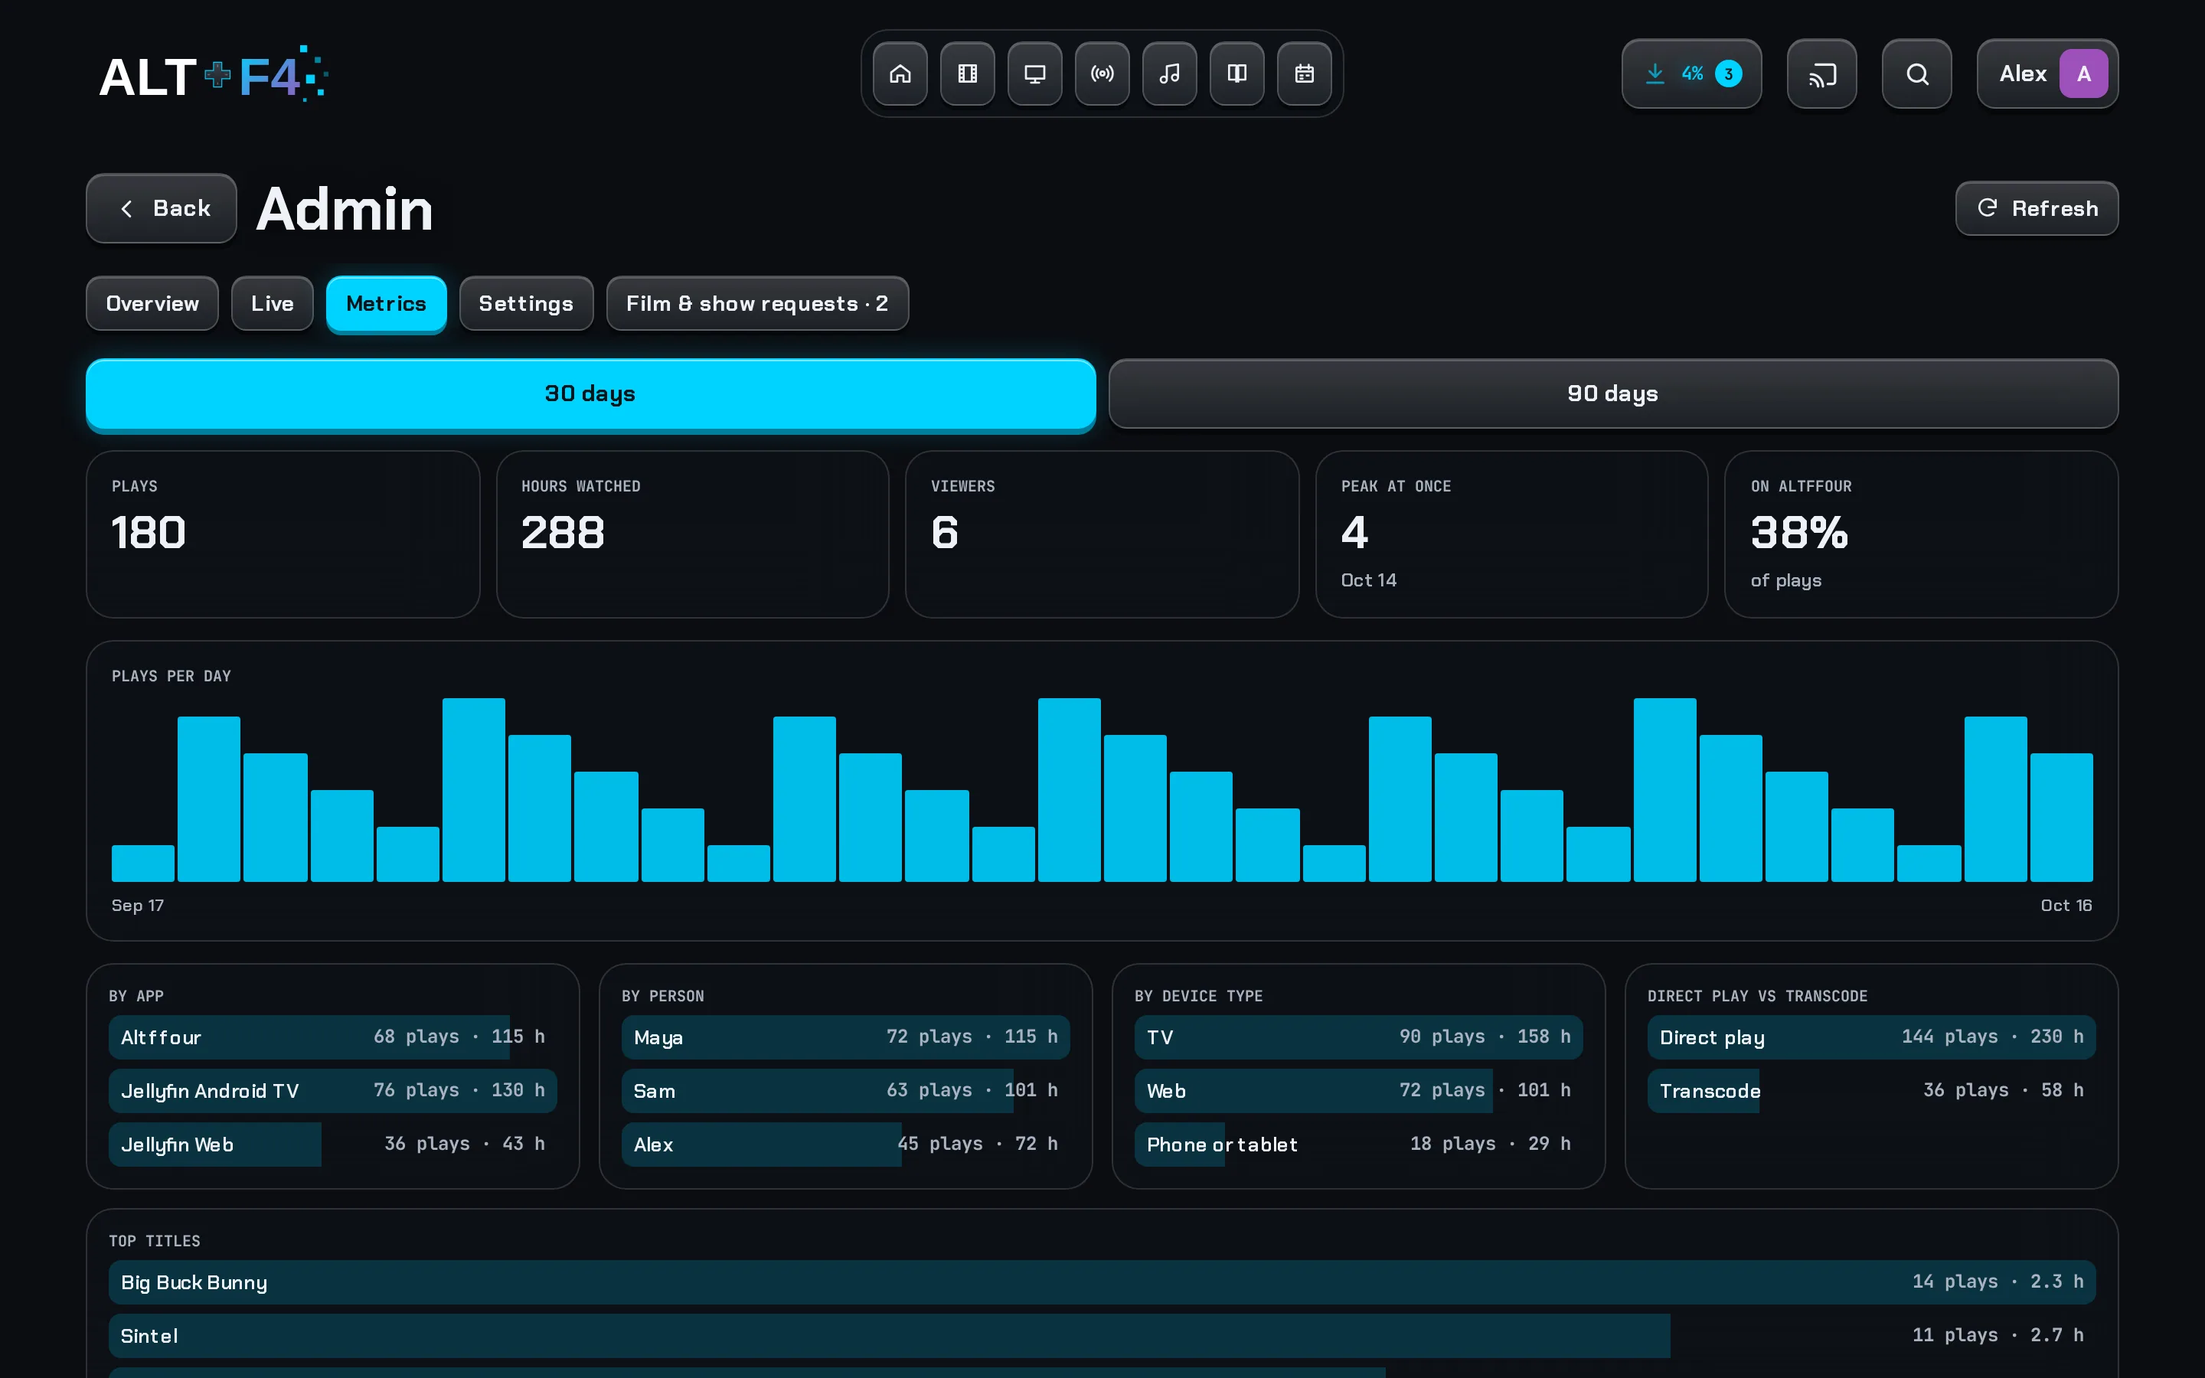Click the Jellyfin Web row
2205x1378 pixels.
click(332, 1145)
